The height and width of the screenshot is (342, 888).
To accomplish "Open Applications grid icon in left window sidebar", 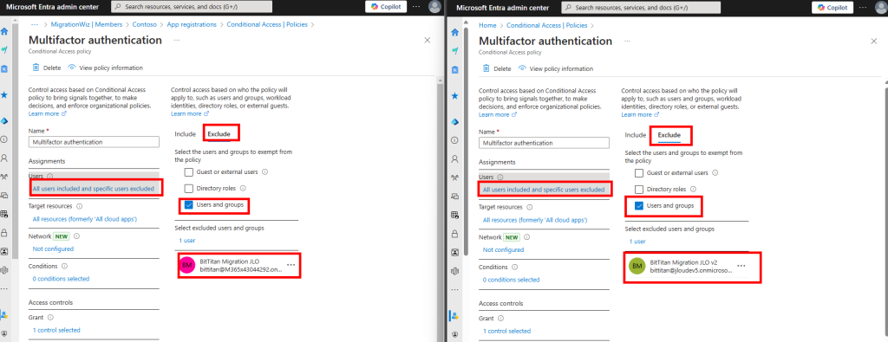I will coord(4,214).
